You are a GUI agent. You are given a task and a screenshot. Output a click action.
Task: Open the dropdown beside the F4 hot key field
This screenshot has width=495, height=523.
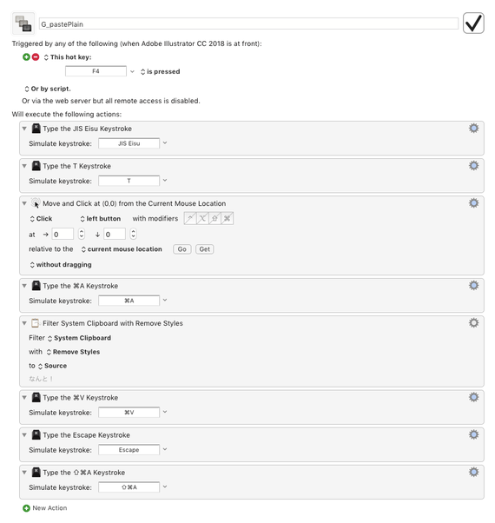click(132, 71)
